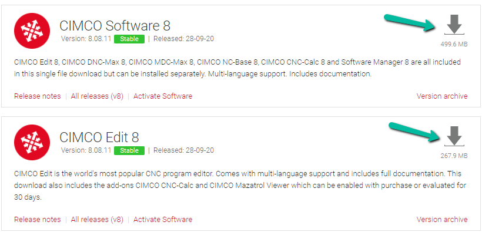Download CIMCO Edit 8 via arrow icon
The width and height of the screenshot is (482, 232).
(454, 136)
